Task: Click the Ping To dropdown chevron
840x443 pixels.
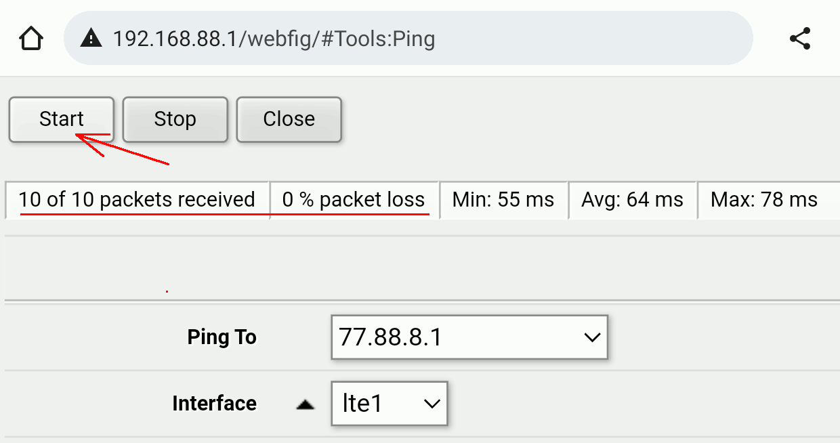Action: pos(591,337)
